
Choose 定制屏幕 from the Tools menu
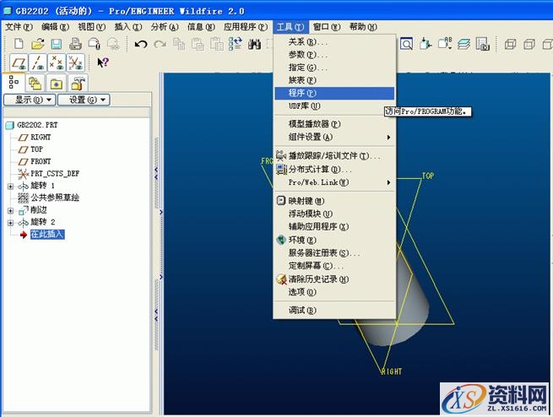(x=334, y=266)
